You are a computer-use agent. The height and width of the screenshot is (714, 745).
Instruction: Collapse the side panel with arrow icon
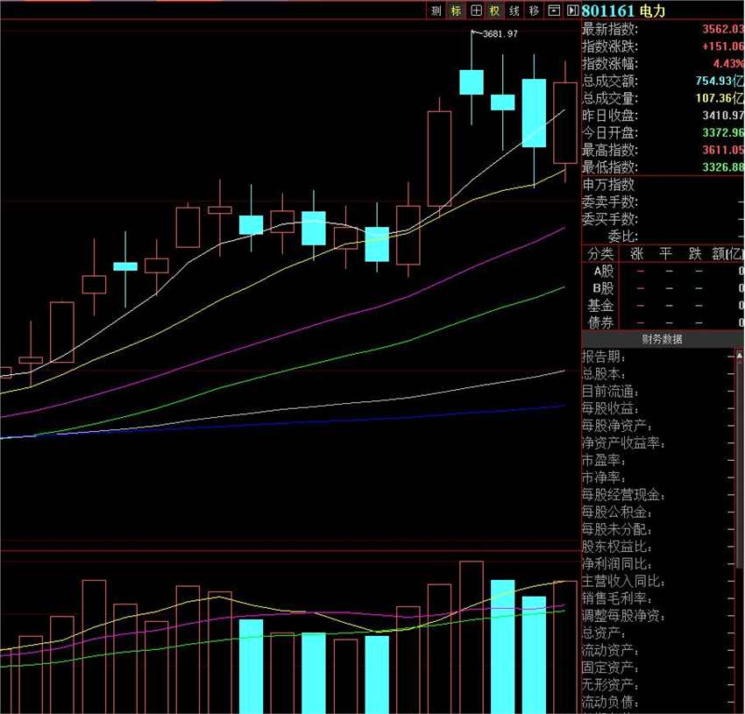tap(572, 11)
